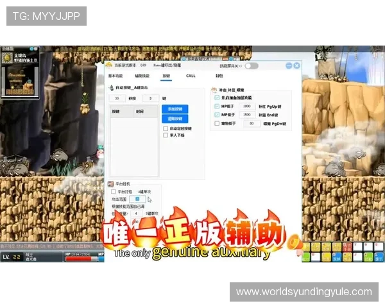
Task: Open the 攻击范围 dropdown
Action: pos(137,199)
